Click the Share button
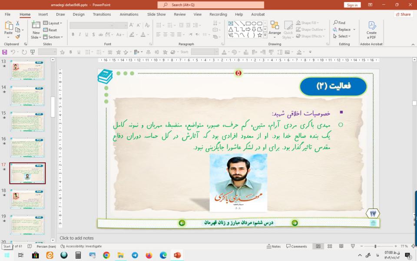417x261 pixels. coord(404,14)
